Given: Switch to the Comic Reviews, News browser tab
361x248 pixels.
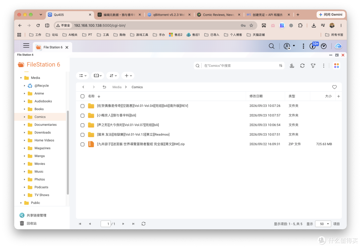Looking at the screenshot, I should click(219, 15).
